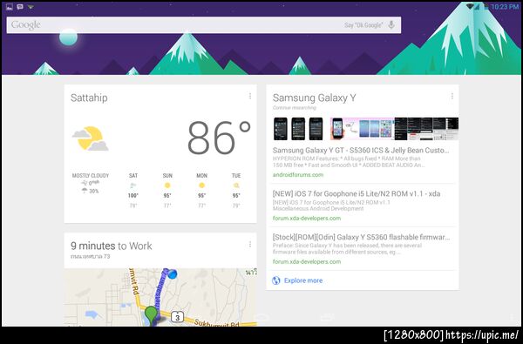The image size is (523, 344).
Task: Open the Sattahip weather card overflow menu
Action: point(250,96)
